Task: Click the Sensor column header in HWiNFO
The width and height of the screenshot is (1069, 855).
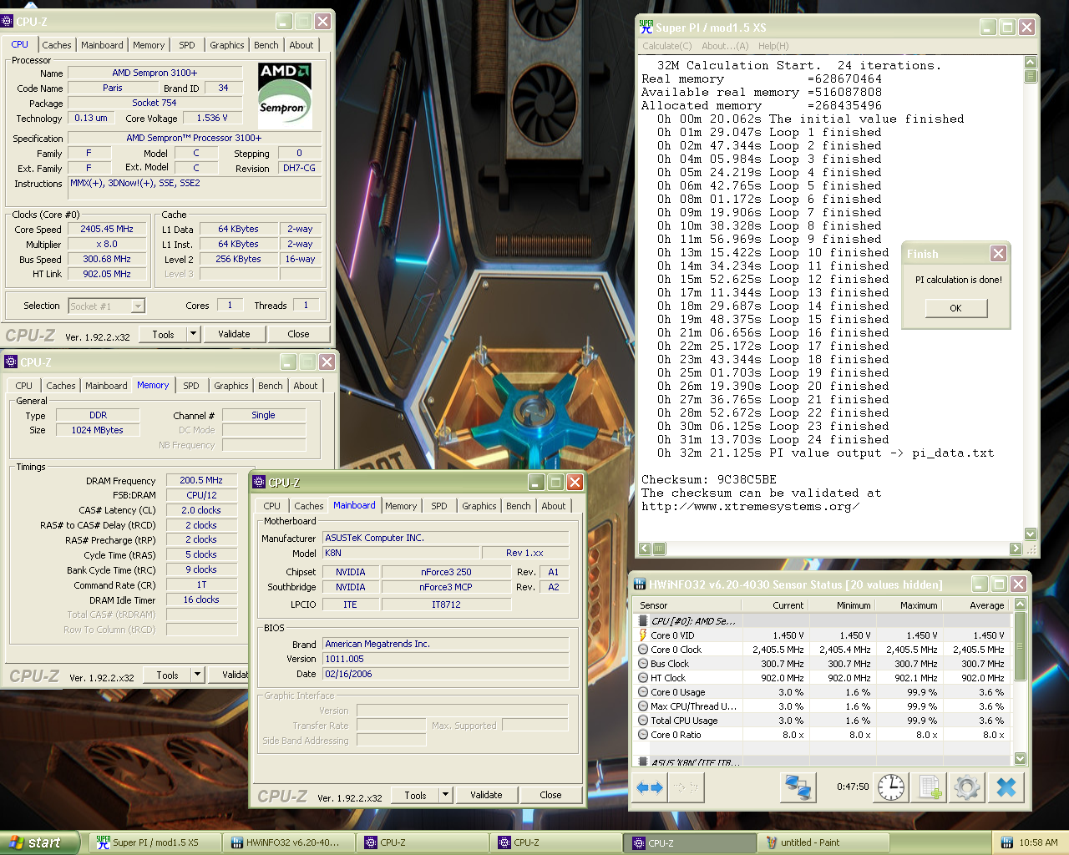Action: coord(687,605)
